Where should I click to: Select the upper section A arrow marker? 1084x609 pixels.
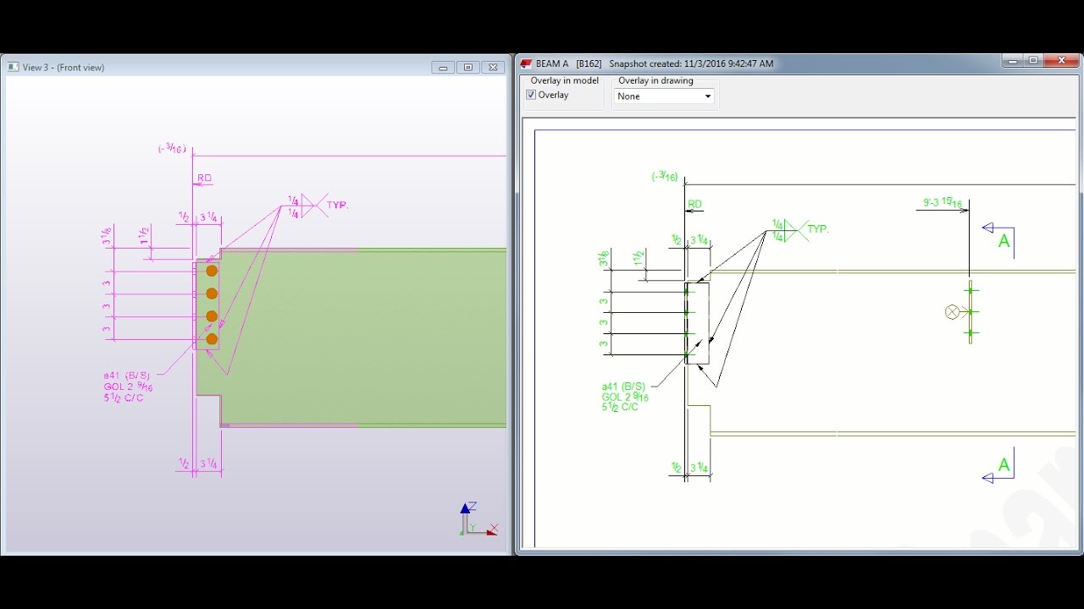pos(999,239)
